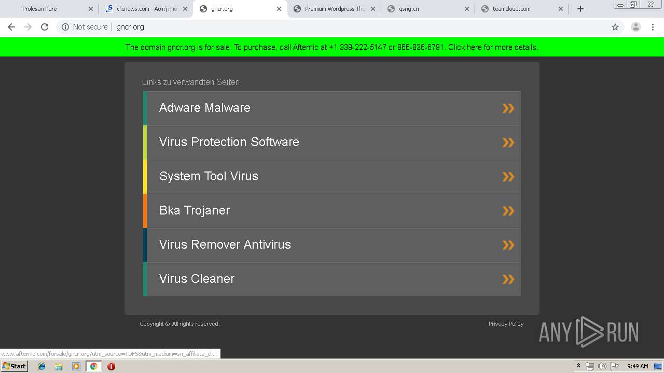The width and height of the screenshot is (664, 373).
Task: Open Chrome's three-dot menu
Action: click(653, 27)
